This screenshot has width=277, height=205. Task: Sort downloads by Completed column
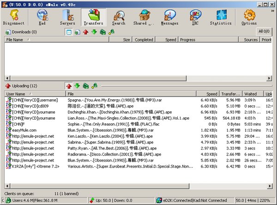tap(144, 40)
